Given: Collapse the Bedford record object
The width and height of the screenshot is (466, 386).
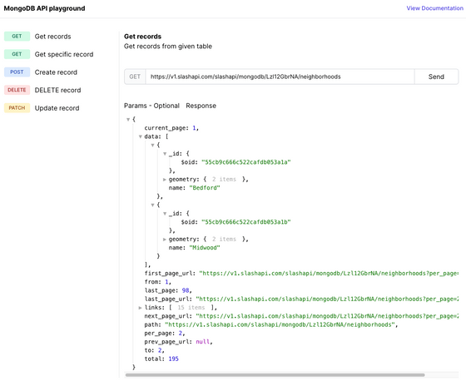Looking at the screenshot, I should coord(152,146).
